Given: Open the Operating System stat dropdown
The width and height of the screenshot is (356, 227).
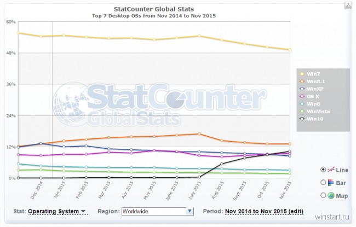Looking at the screenshot, I should point(57,211).
